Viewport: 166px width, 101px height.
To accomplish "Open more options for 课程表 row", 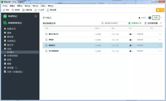I will pos(160,40).
